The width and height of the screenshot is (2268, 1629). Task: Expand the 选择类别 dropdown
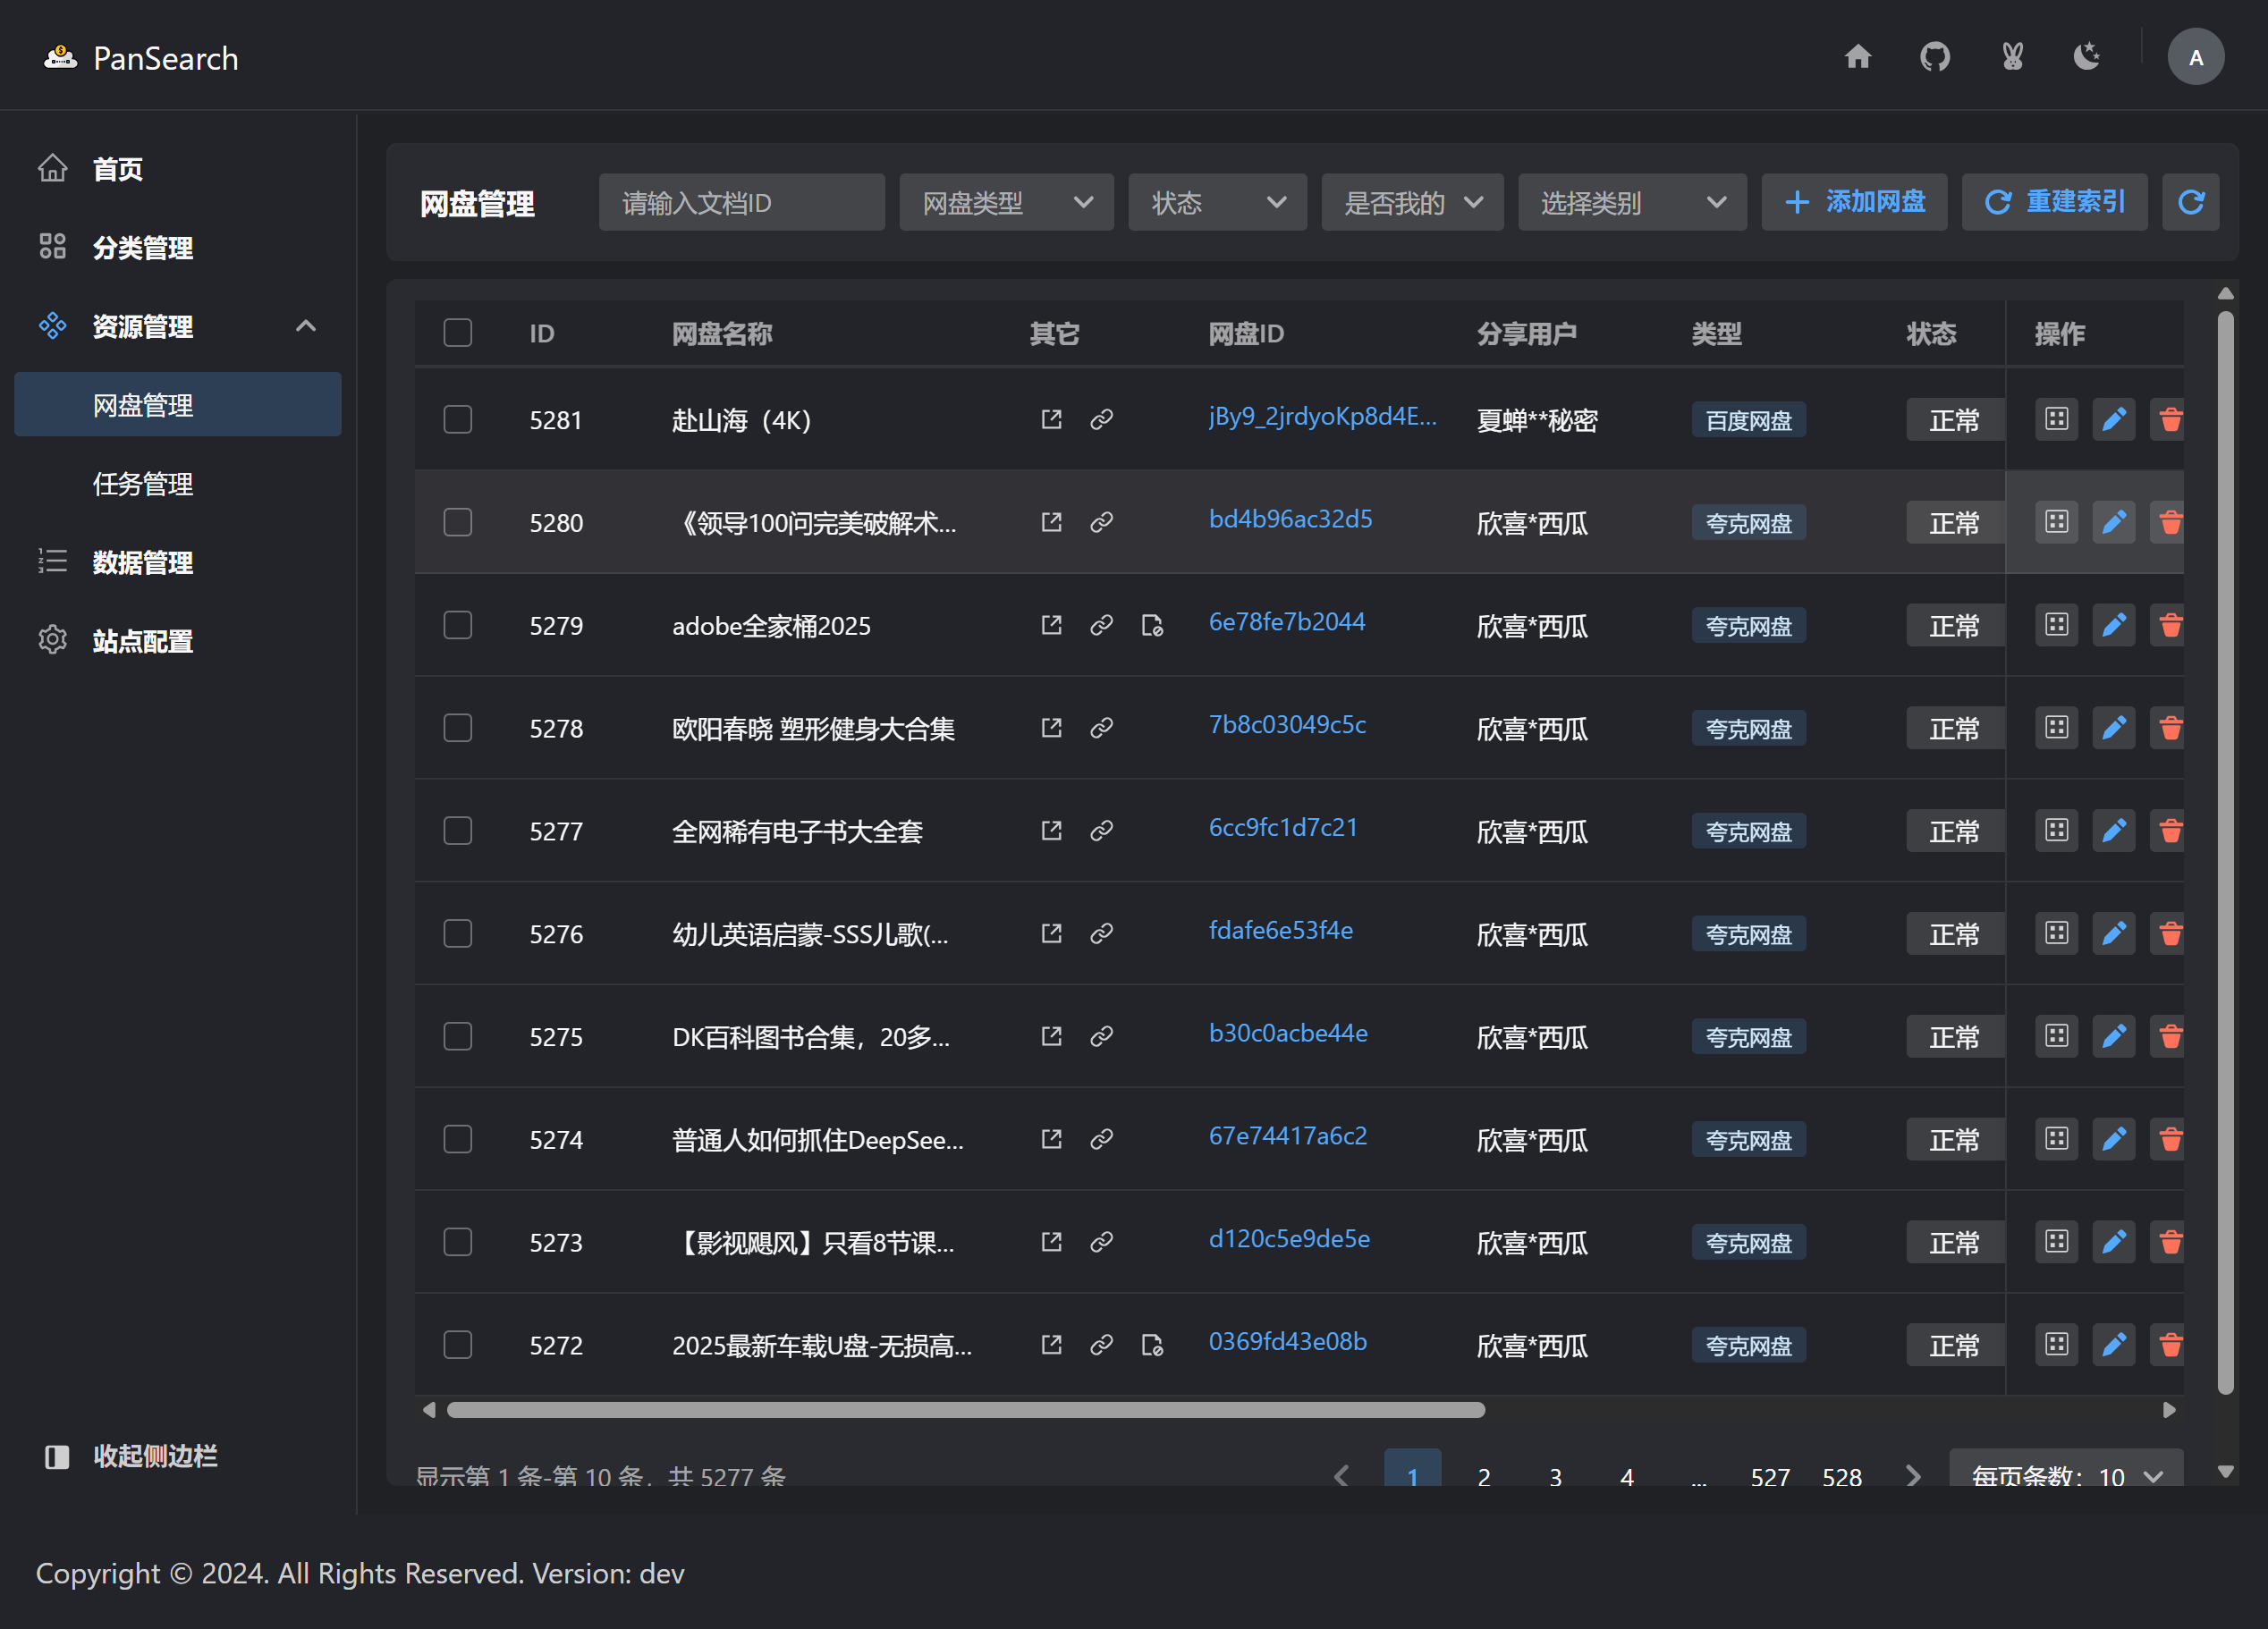[1631, 203]
